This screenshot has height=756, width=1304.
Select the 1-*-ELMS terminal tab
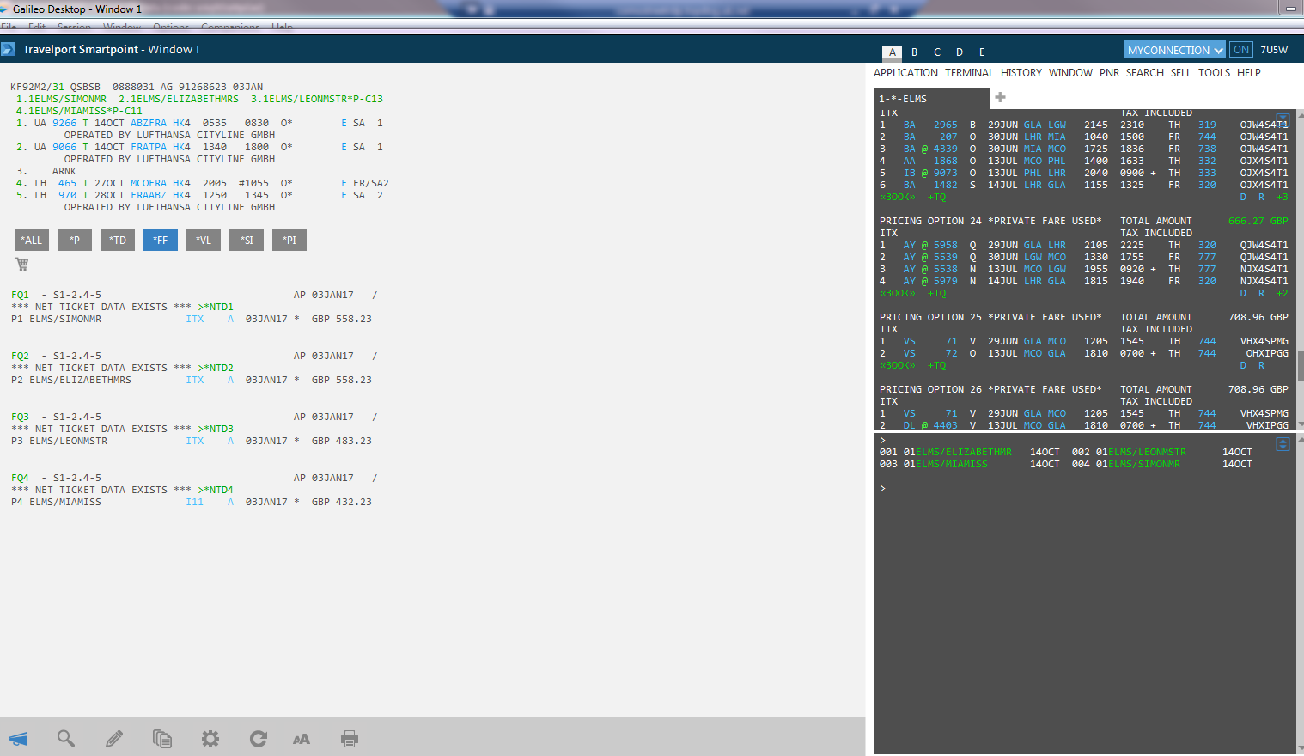(x=930, y=99)
